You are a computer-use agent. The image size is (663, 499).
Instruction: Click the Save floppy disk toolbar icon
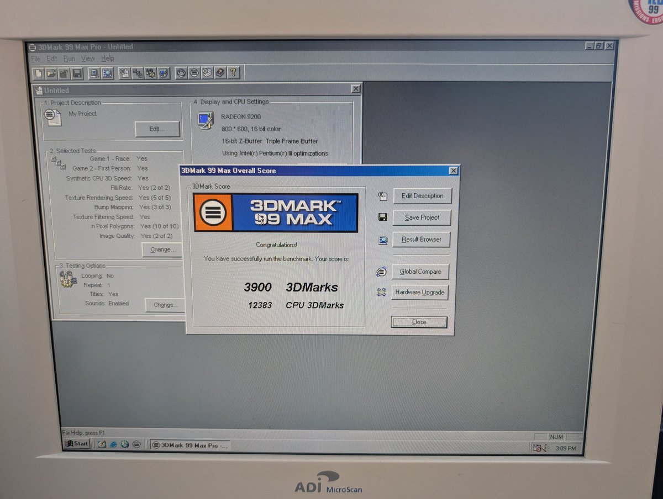coord(77,73)
